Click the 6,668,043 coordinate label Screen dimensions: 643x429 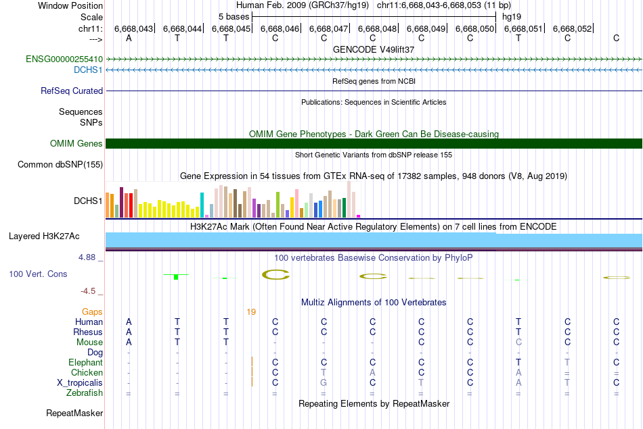click(x=134, y=28)
